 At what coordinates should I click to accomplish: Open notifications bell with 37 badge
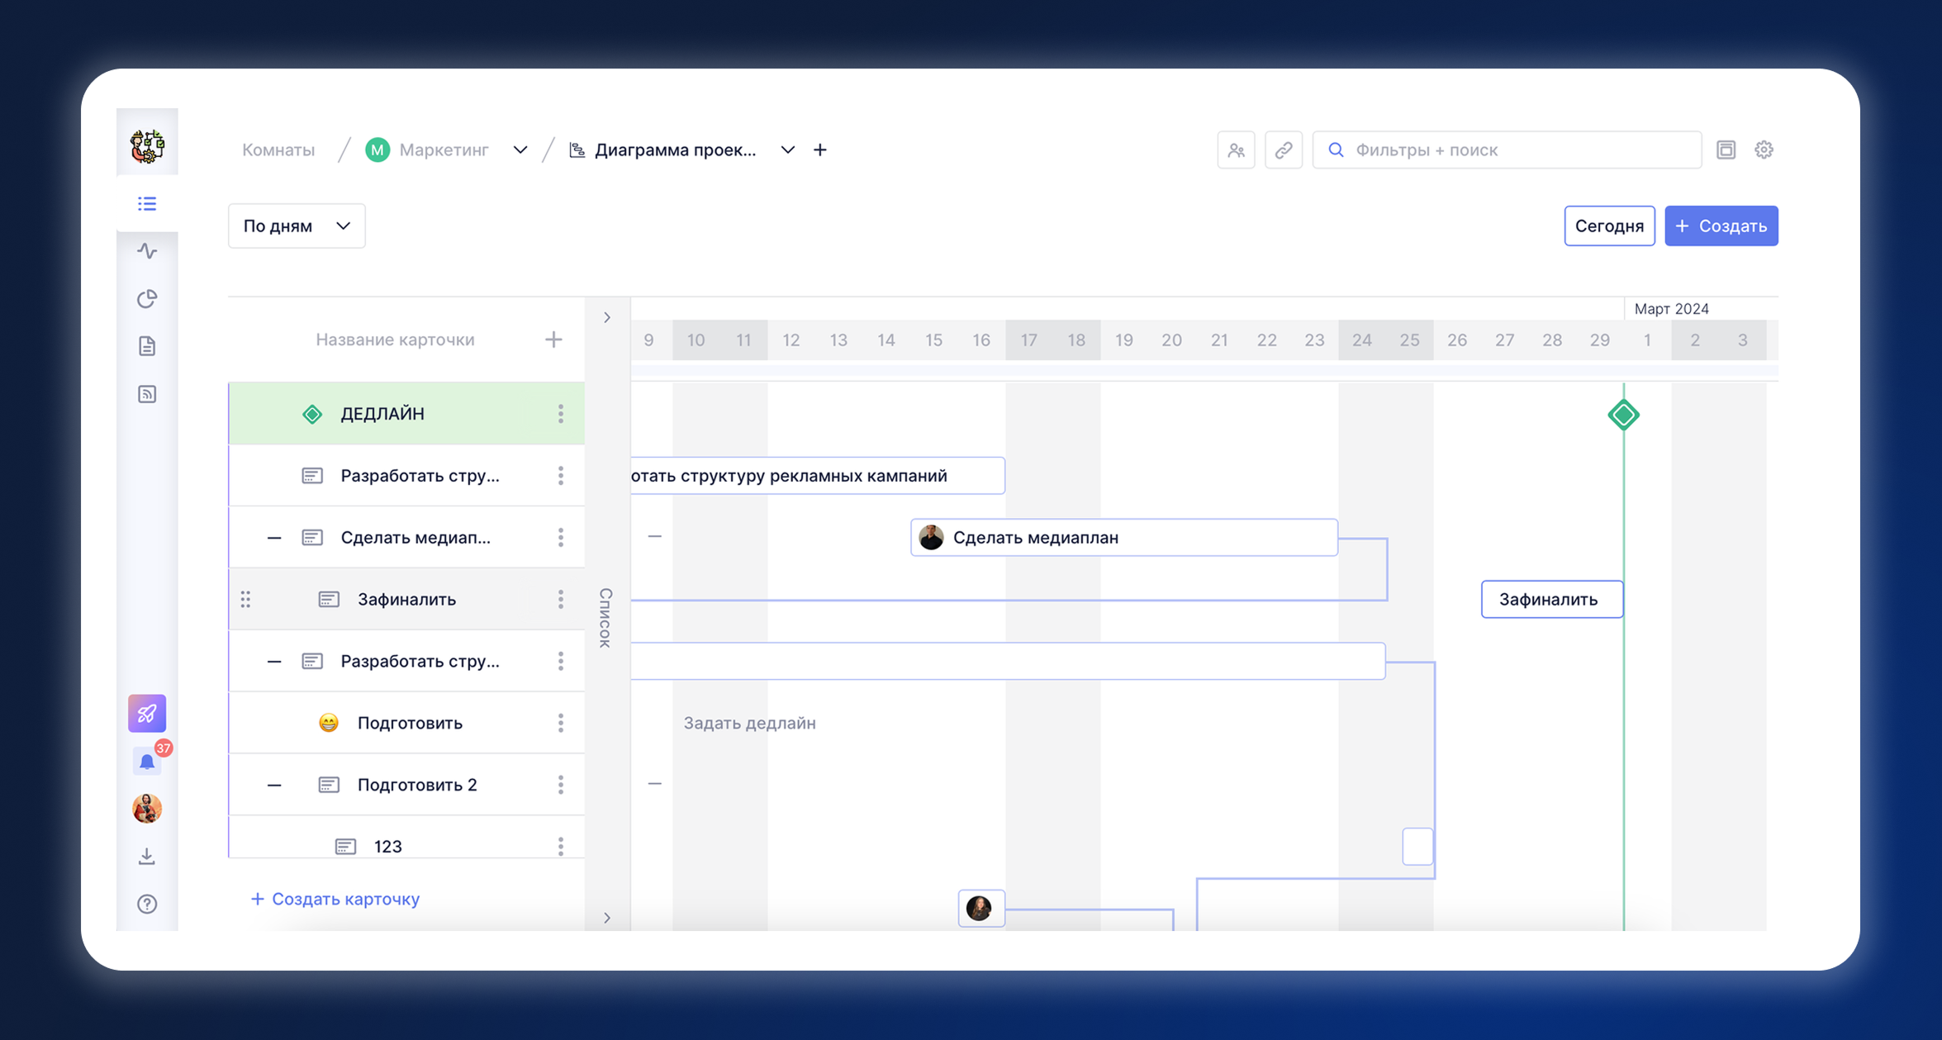(x=147, y=762)
